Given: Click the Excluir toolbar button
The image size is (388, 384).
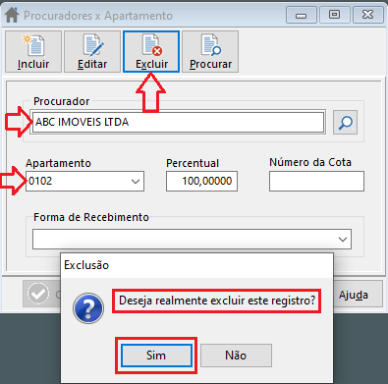Looking at the screenshot, I should point(151,52).
